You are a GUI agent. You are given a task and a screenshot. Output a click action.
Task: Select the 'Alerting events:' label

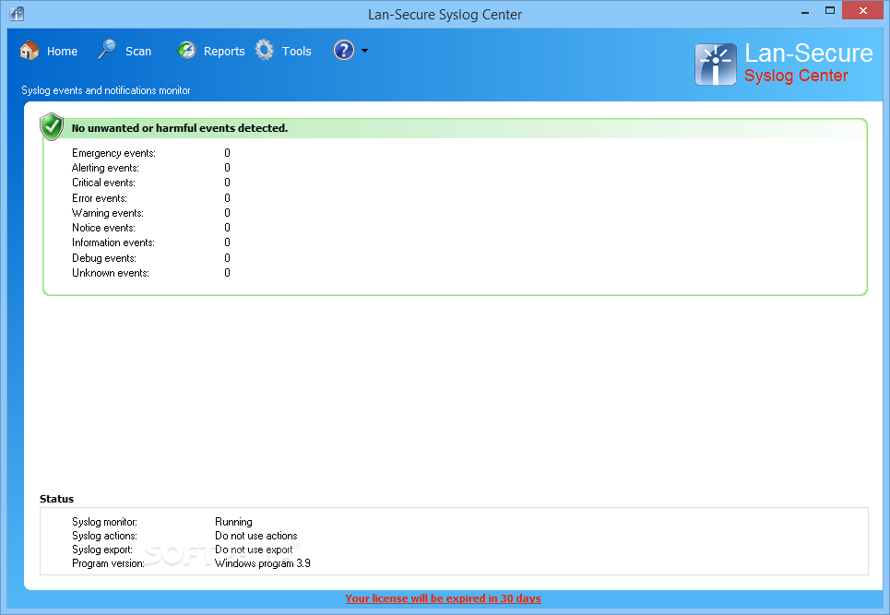[105, 168]
